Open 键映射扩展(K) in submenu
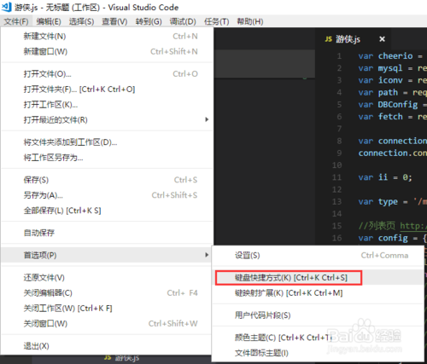Image resolution: width=427 pixels, height=364 pixels. [x=319, y=293]
